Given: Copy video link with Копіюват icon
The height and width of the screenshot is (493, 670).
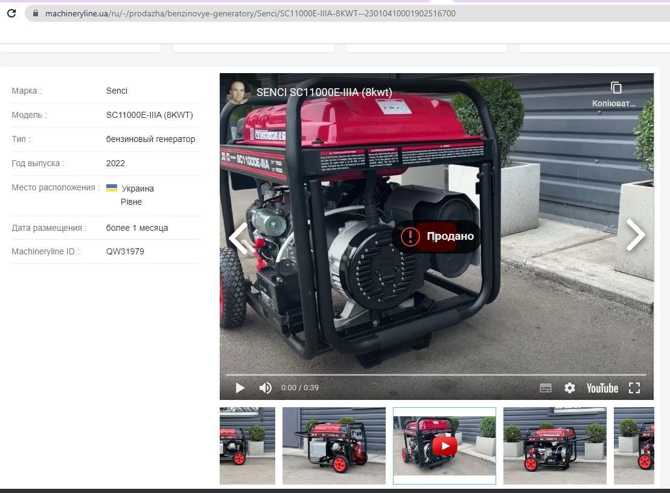Looking at the screenshot, I should (x=614, y=94).
